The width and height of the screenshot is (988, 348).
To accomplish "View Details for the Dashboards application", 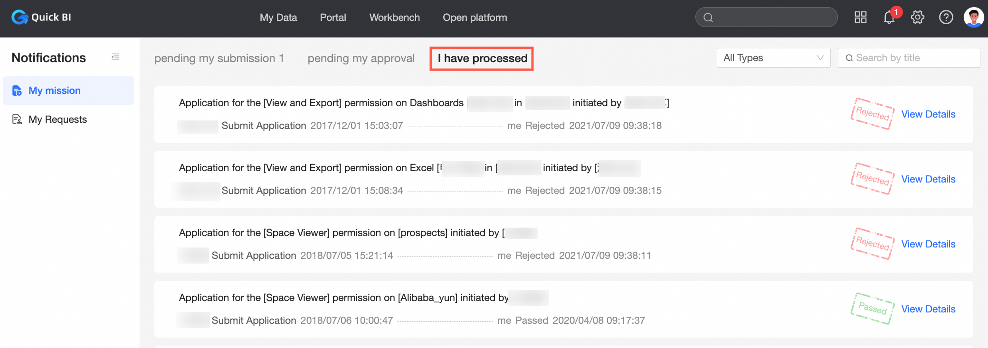I will click(x=928, y=114).
